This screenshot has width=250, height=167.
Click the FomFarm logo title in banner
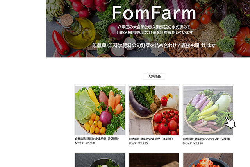[x=154, y=13]
